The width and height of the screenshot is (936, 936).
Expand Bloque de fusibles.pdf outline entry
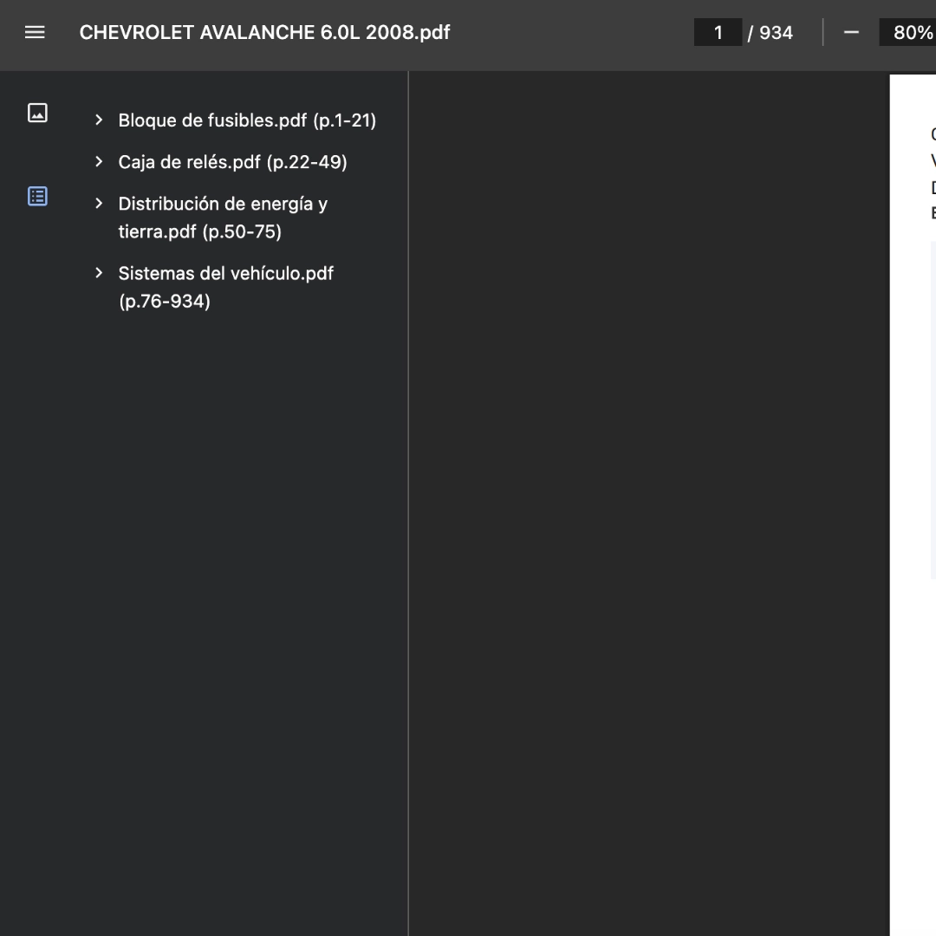tap(99, 120)
